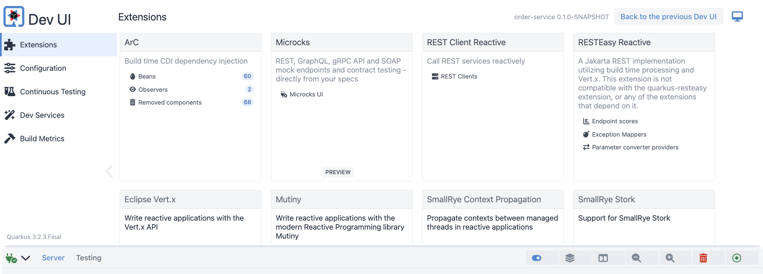Click the Eclipse Vert.x card title
Image resolution: width=763 pixels, height=274 pixels.
tap(150, 199)
